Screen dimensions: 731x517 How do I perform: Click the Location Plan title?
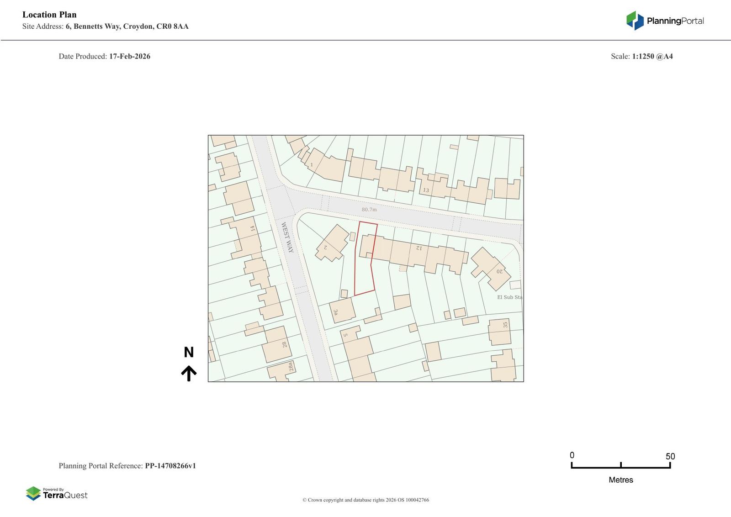pyautogui.click(x=49, y=15)
